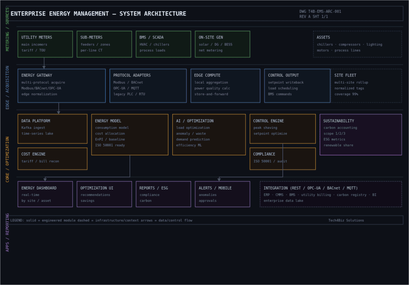409x285 pixels.
Task: Select the 'demand prediction' line
Action: [x=193, y=140]
